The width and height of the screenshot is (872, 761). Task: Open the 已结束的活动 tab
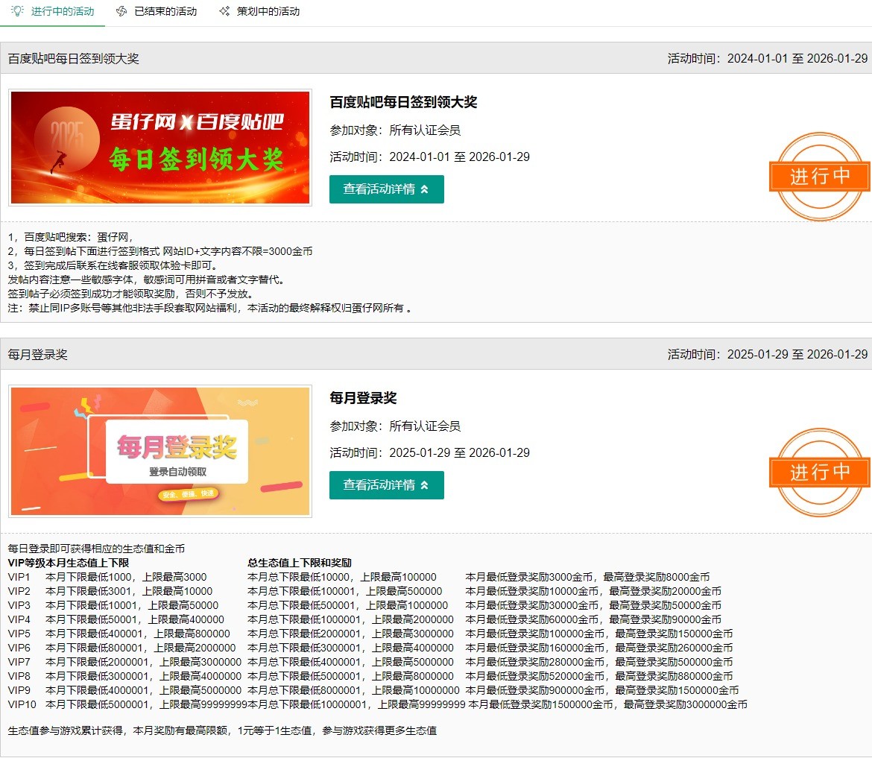pos(165,11)
